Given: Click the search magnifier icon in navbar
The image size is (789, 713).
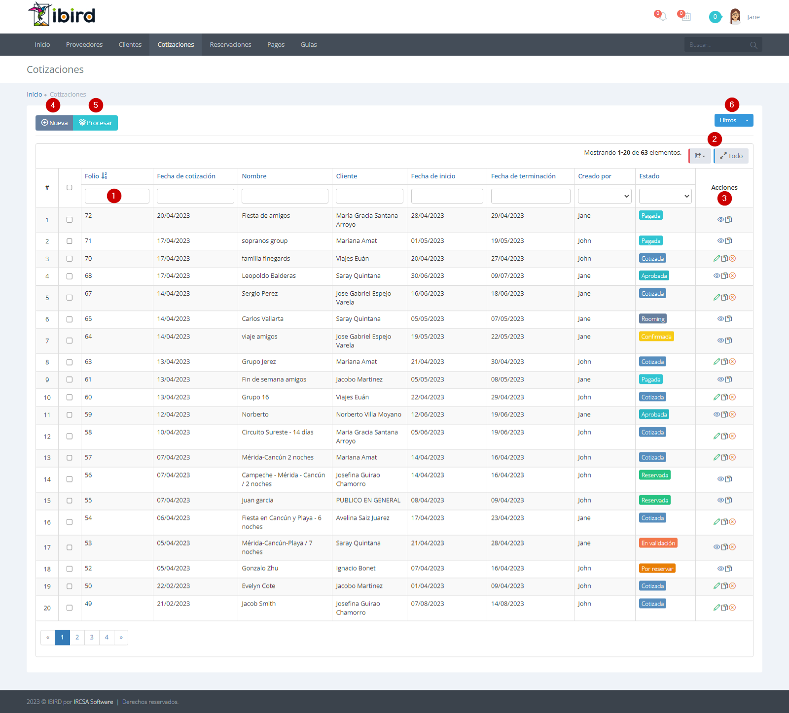Looking at the screenshot, I should click(753, 45).
